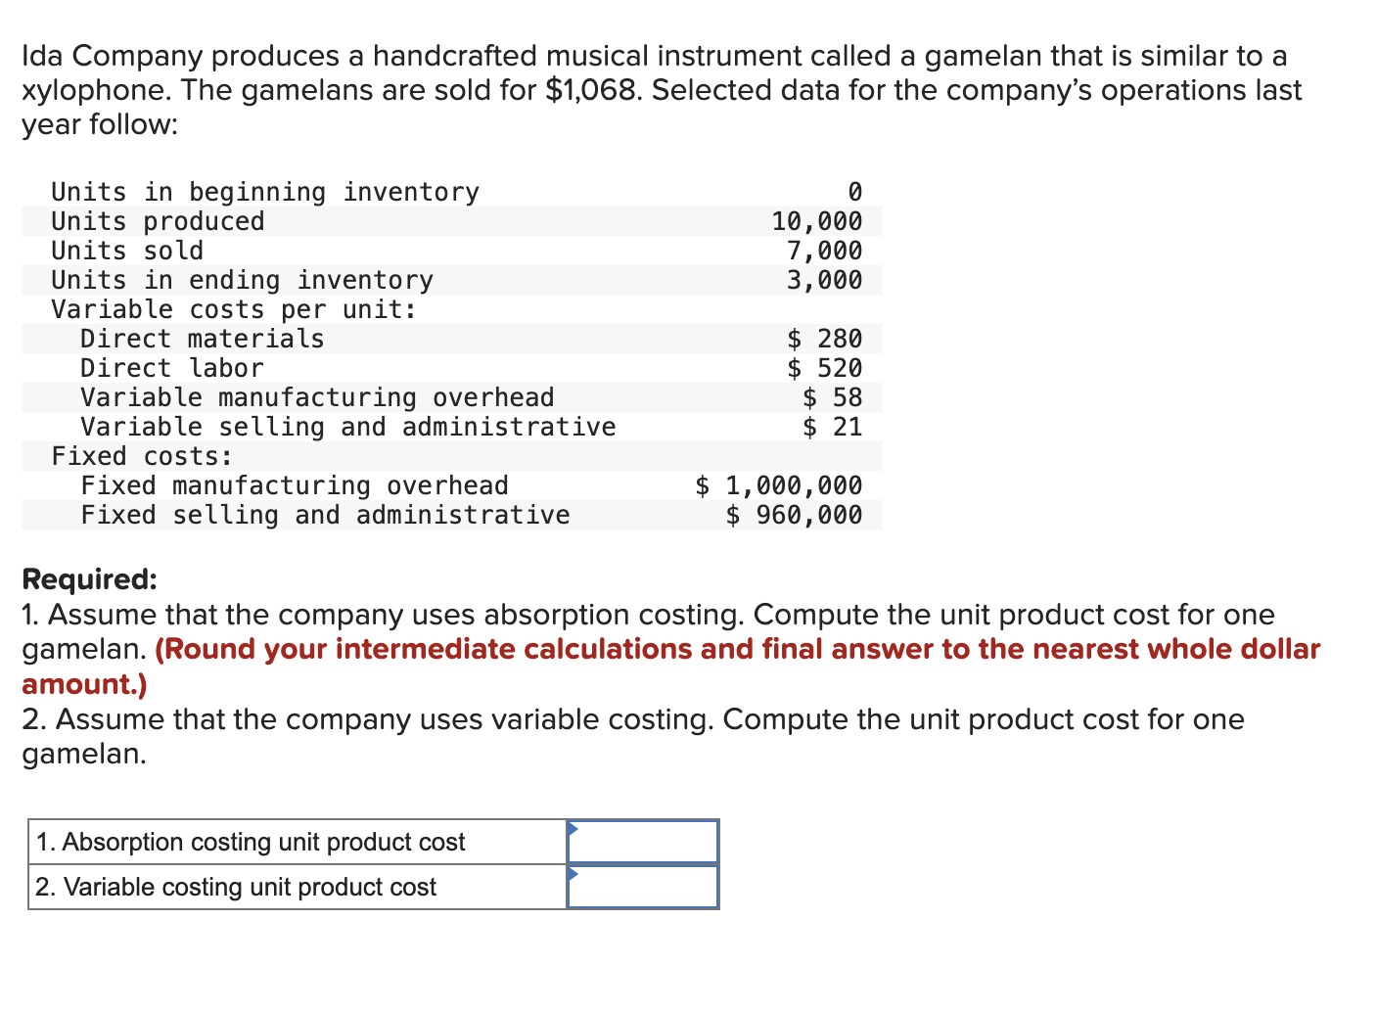Select the Direct materials $ 280 value

pos(825,339)
